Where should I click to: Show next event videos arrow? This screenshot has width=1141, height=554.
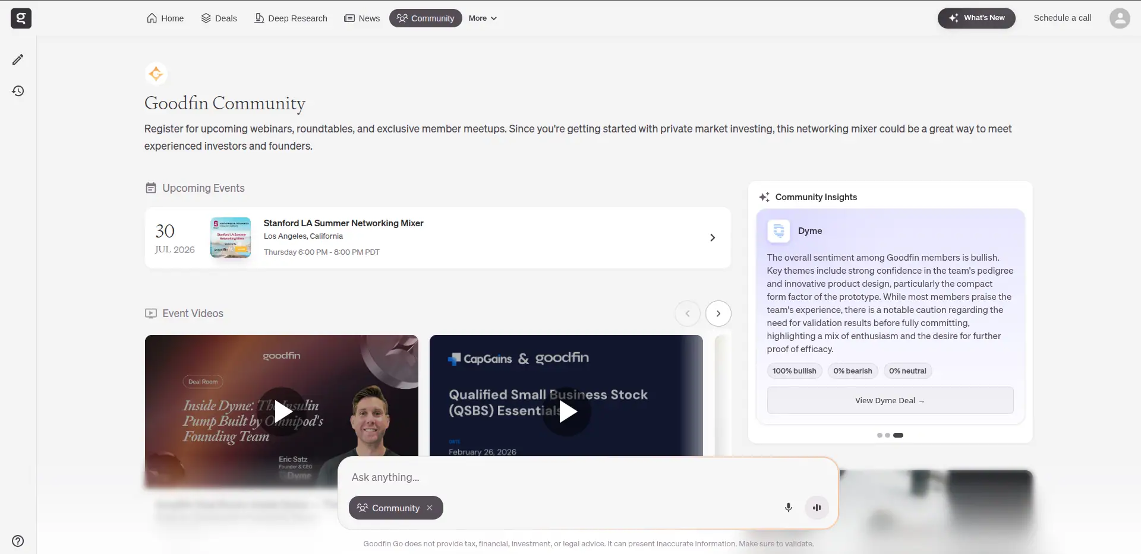tap(718, 314)
